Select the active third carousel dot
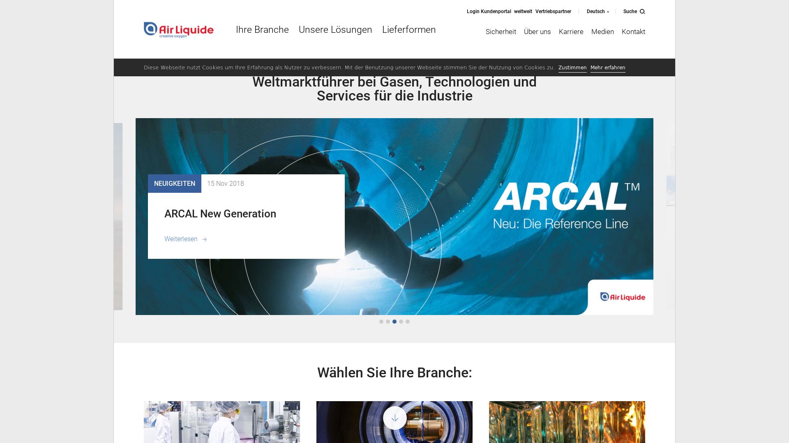 tap(394, 322)
